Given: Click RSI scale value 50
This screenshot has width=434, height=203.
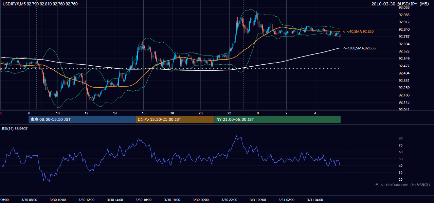Looking at the screenshot, I should tap(400, 159).
